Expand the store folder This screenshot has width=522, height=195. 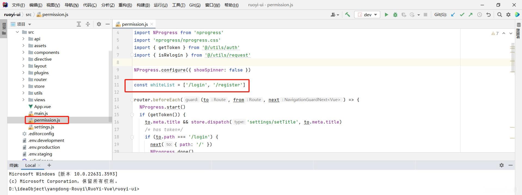[x=23, y=86]
